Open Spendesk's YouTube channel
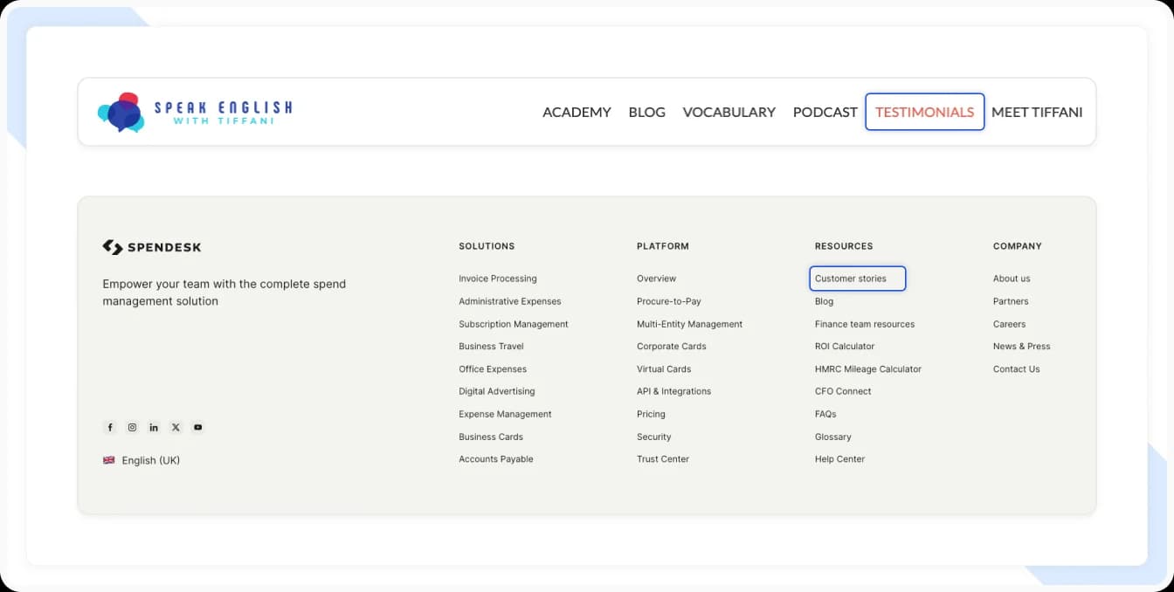 (197, 427)
